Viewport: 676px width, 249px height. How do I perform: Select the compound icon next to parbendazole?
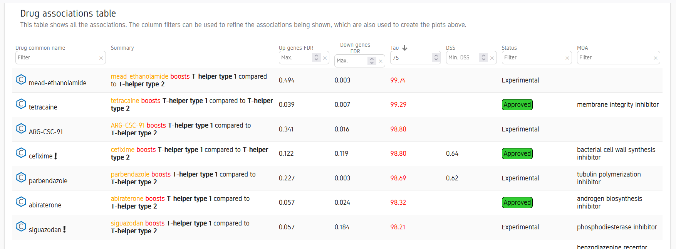point(21,178)
